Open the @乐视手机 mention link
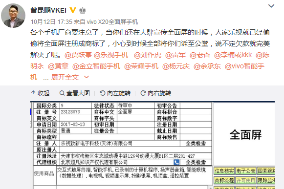The width and height of the screenshot is (284, 189). (111, 55)
